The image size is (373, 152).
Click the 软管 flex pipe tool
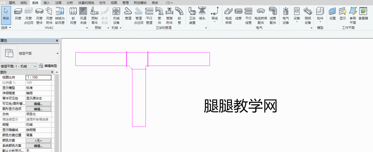coord(179,15)
